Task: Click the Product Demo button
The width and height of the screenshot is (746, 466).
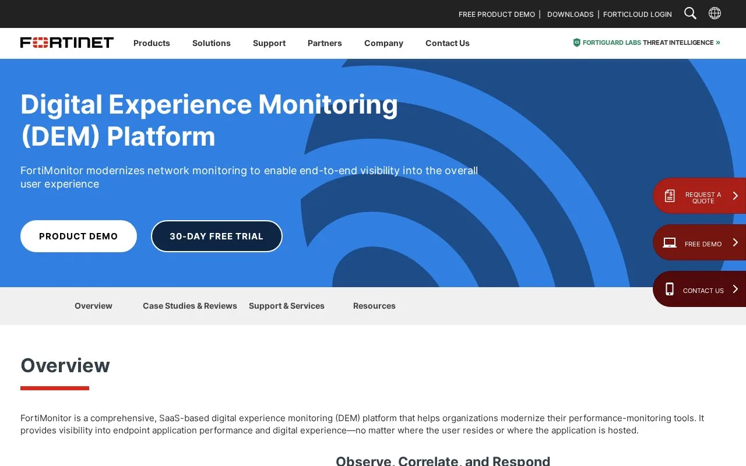Action: [79, 236]
